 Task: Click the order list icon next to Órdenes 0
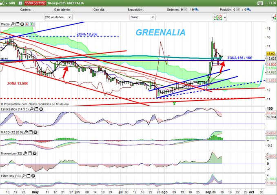(x=185, y=9)
